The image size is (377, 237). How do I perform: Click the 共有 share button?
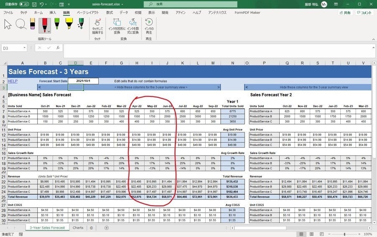(345, 13)
